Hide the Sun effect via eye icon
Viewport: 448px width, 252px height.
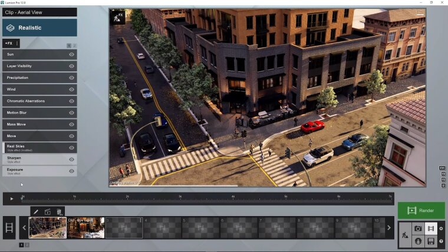[x=71, y=54]
